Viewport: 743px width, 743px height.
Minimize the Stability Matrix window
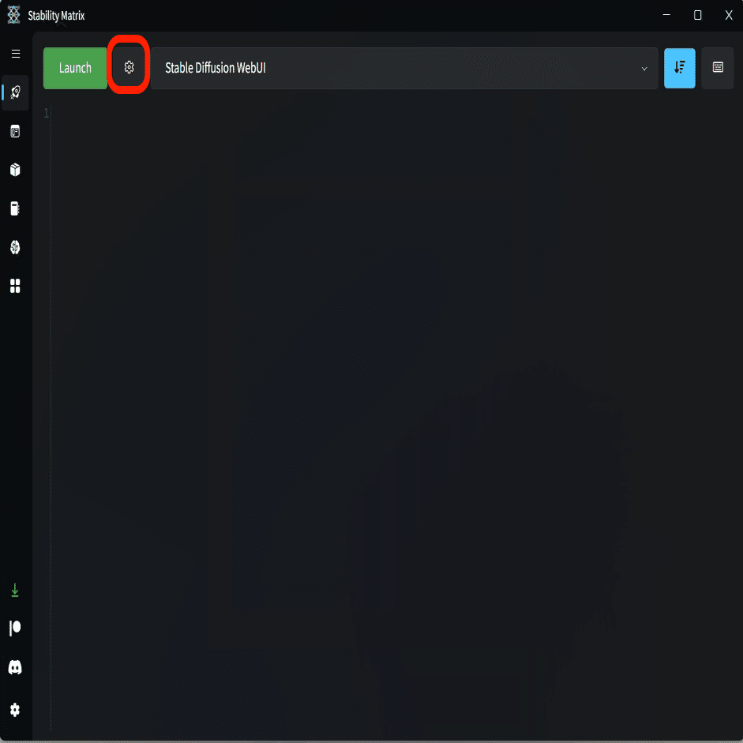pyautogui.click(x=666, y=15)
